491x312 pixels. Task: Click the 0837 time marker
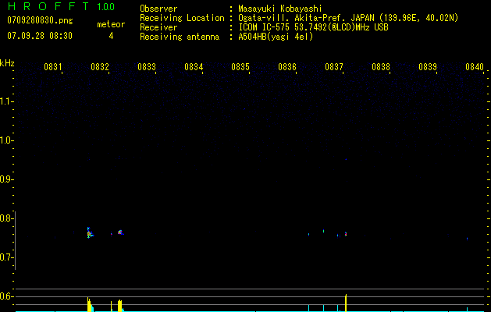[x=334, y=67]
